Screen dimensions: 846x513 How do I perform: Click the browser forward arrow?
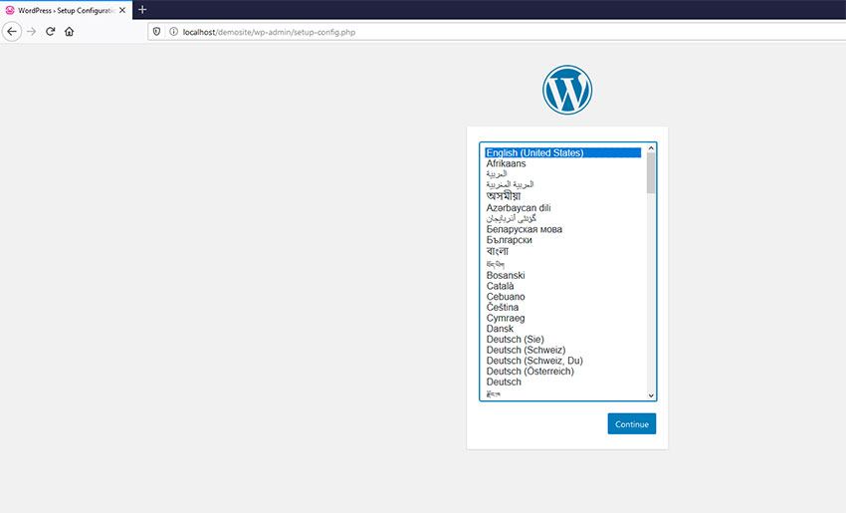click(x=31, y=31)
